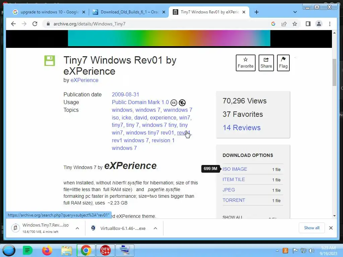Viewport: 343px width, 257px height.
Task: Click the green floppy disk software icon
Action: (x=50, y=61)
